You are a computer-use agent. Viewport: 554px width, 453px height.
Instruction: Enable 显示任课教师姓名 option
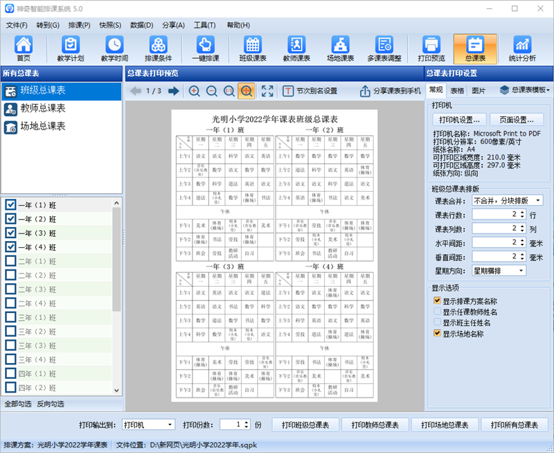tap(437, 312)
